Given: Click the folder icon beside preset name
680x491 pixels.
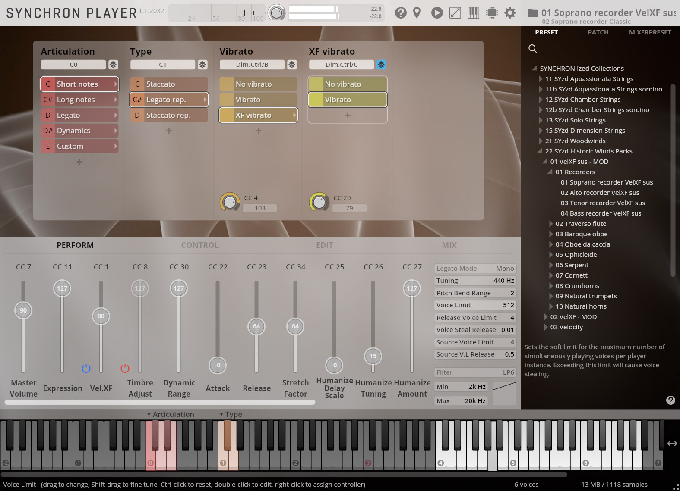Looking at the screenshot, I should point(533,13).
